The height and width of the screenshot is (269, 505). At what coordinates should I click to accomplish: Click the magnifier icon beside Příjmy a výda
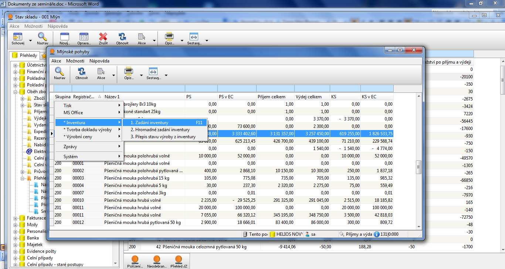[x=342, y=234]
